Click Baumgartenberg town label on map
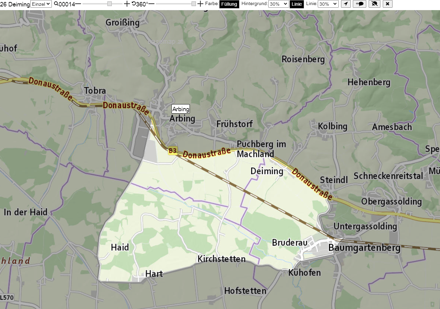The image size is (440, 309). click(x=364, y=248)
